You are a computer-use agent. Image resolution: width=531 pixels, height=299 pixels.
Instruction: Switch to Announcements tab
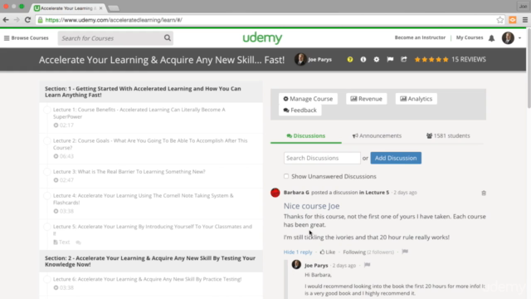point(377,135)
